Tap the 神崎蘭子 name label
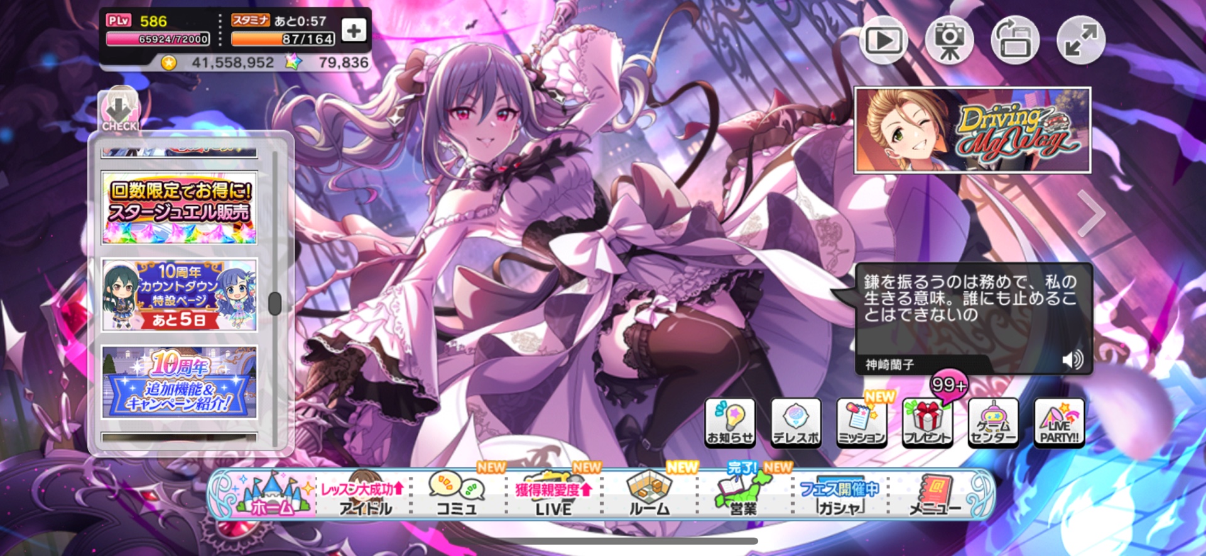1206x556 pixels. [889, 365]
